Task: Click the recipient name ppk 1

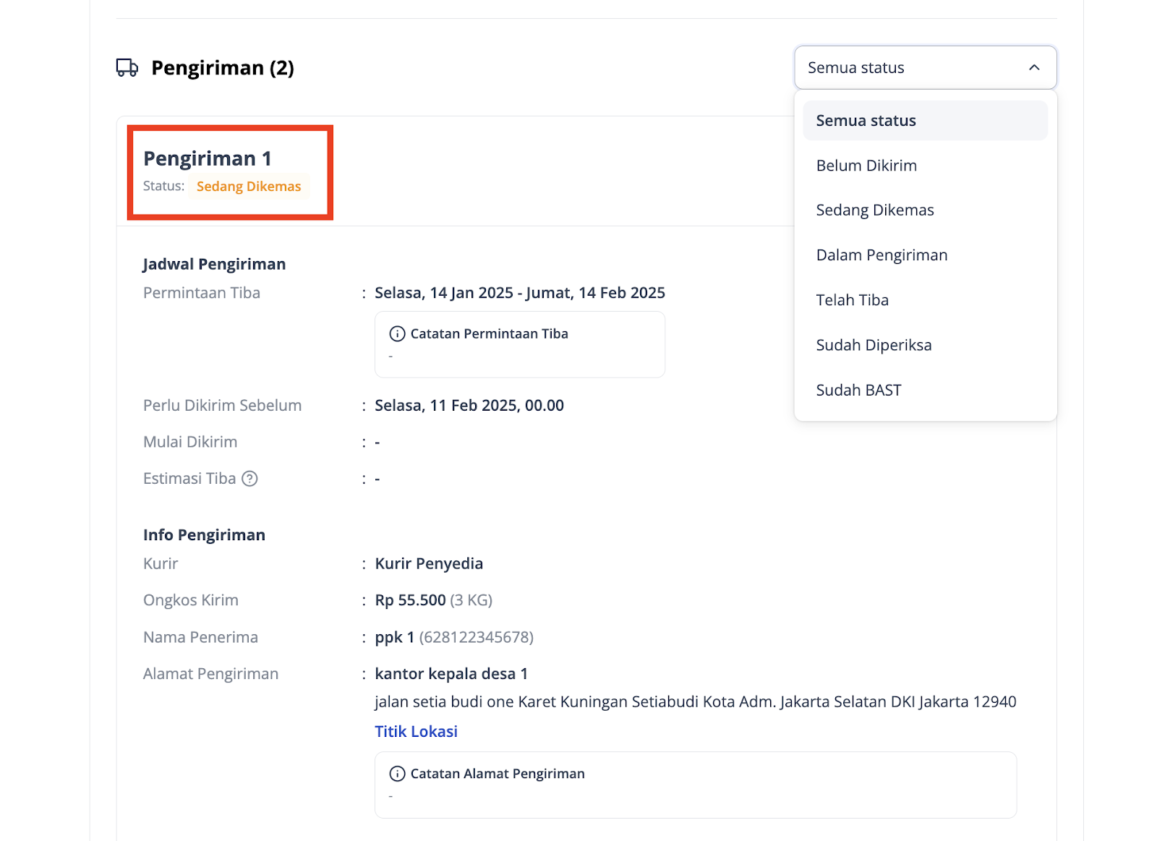Action: [x=394, y=638]
